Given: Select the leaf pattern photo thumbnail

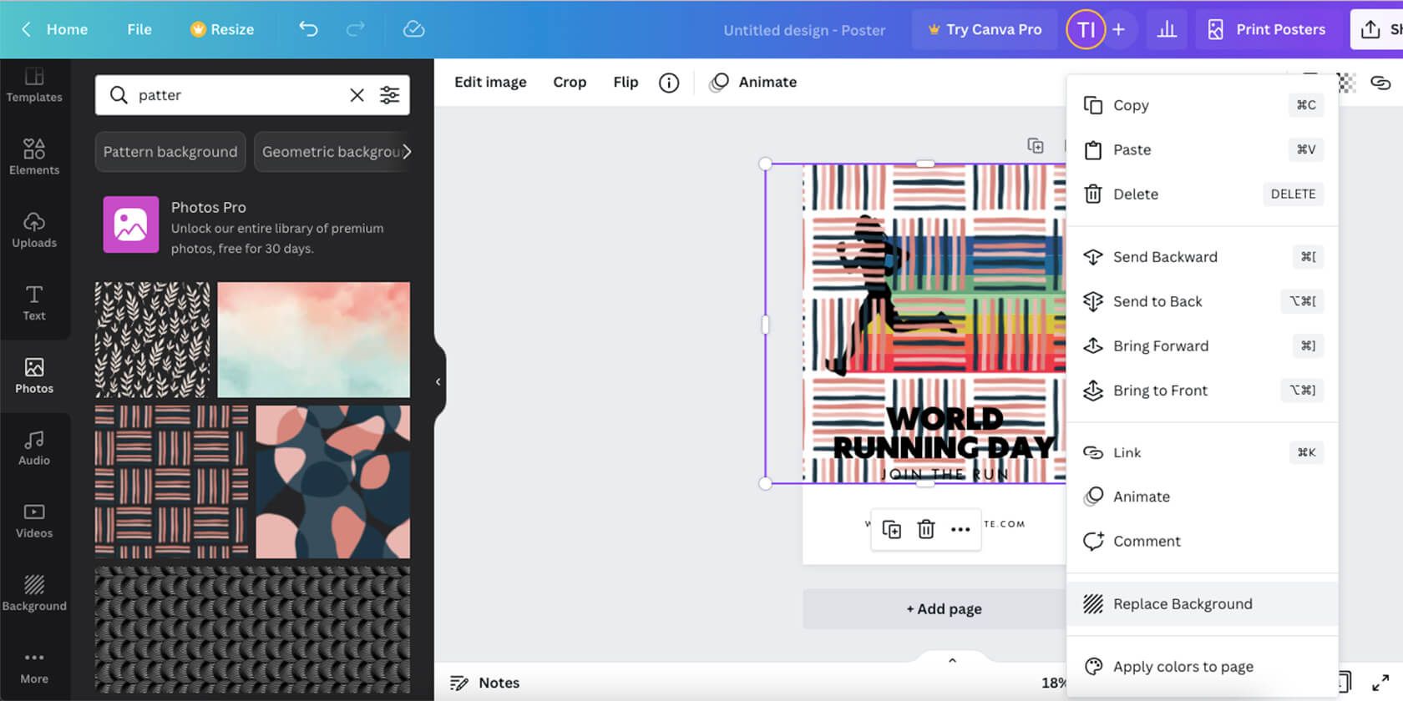Looking at the screenshot, I should coord(152,340).
